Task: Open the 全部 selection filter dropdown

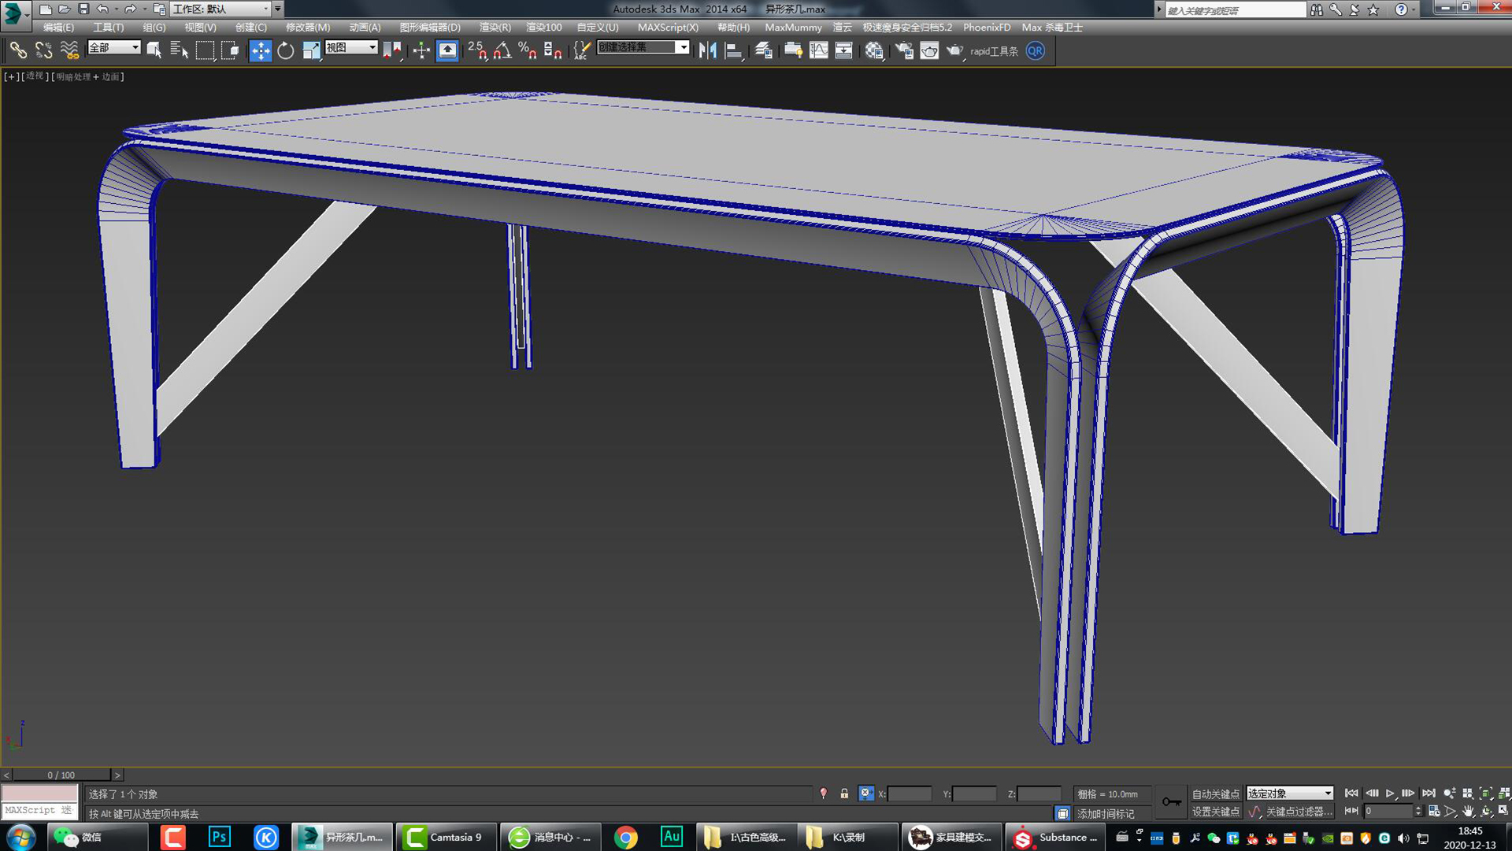Action: pos(113,48)
